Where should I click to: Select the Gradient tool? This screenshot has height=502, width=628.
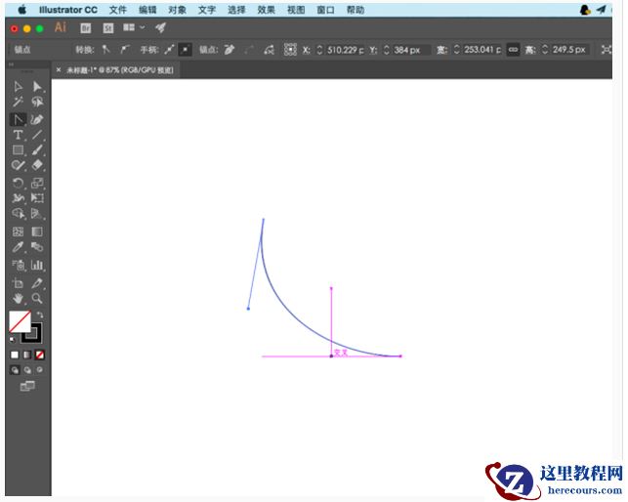click(37, 231)
